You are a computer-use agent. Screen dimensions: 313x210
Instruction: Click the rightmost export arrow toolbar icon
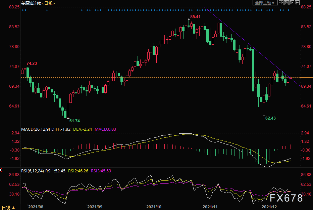coord(297,3)
